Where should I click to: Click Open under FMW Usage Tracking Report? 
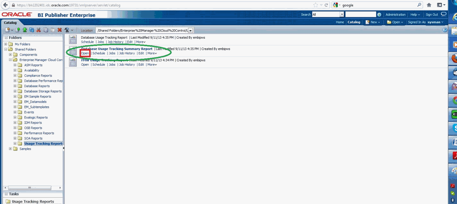pos(85,64)
